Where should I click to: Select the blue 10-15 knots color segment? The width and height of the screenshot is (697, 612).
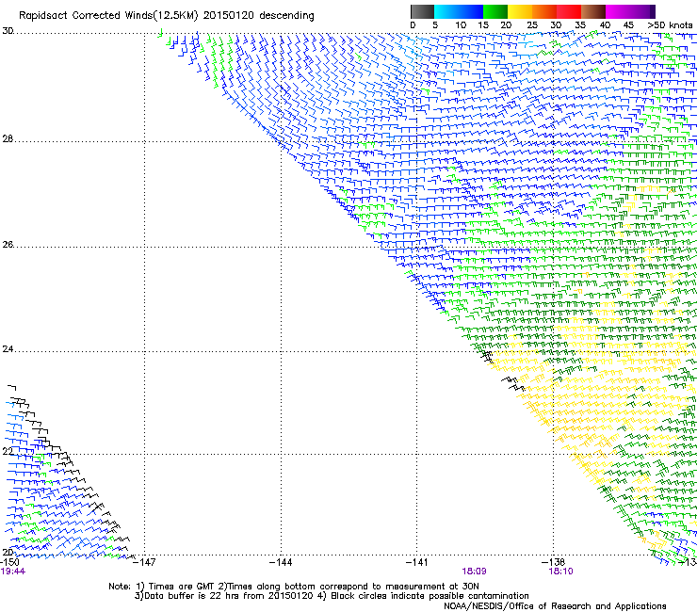pyautogui.click(x=471, y=11)
